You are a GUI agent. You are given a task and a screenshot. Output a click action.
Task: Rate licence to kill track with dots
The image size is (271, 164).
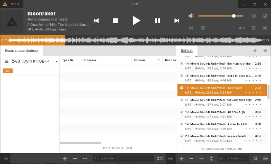click(253, 141)
